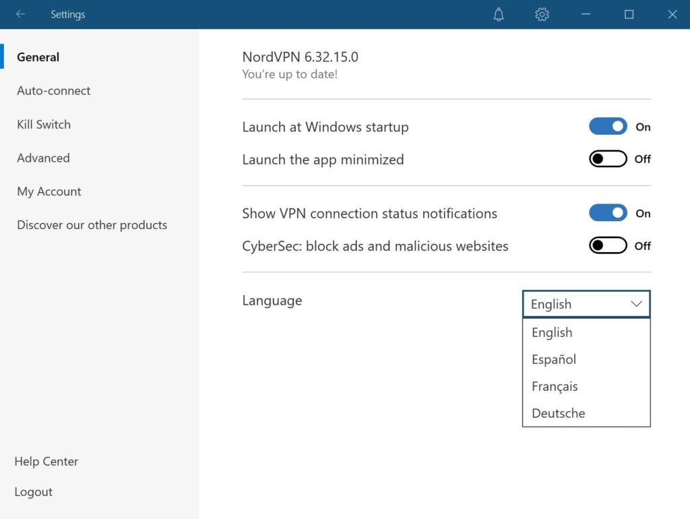Click the Settings title text
The width and height of the screenshot is (690, 519).
tap(68, 14)
